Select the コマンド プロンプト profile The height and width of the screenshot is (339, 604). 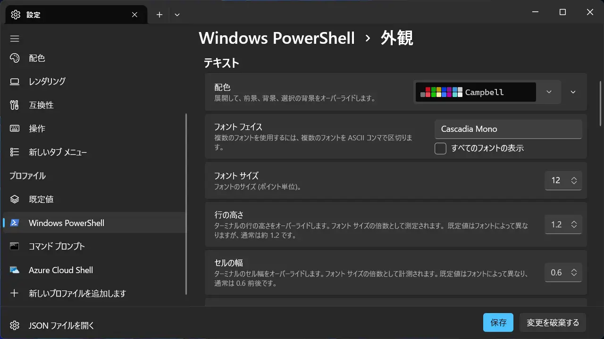click(x=57, y=246)
